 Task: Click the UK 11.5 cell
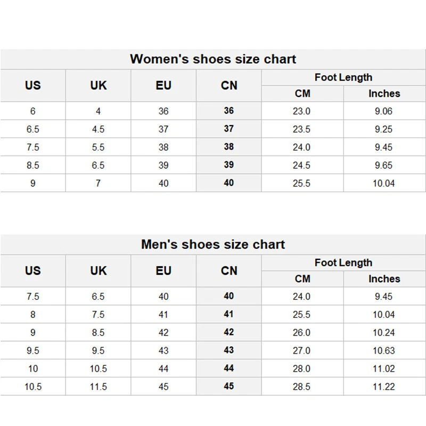99,387
